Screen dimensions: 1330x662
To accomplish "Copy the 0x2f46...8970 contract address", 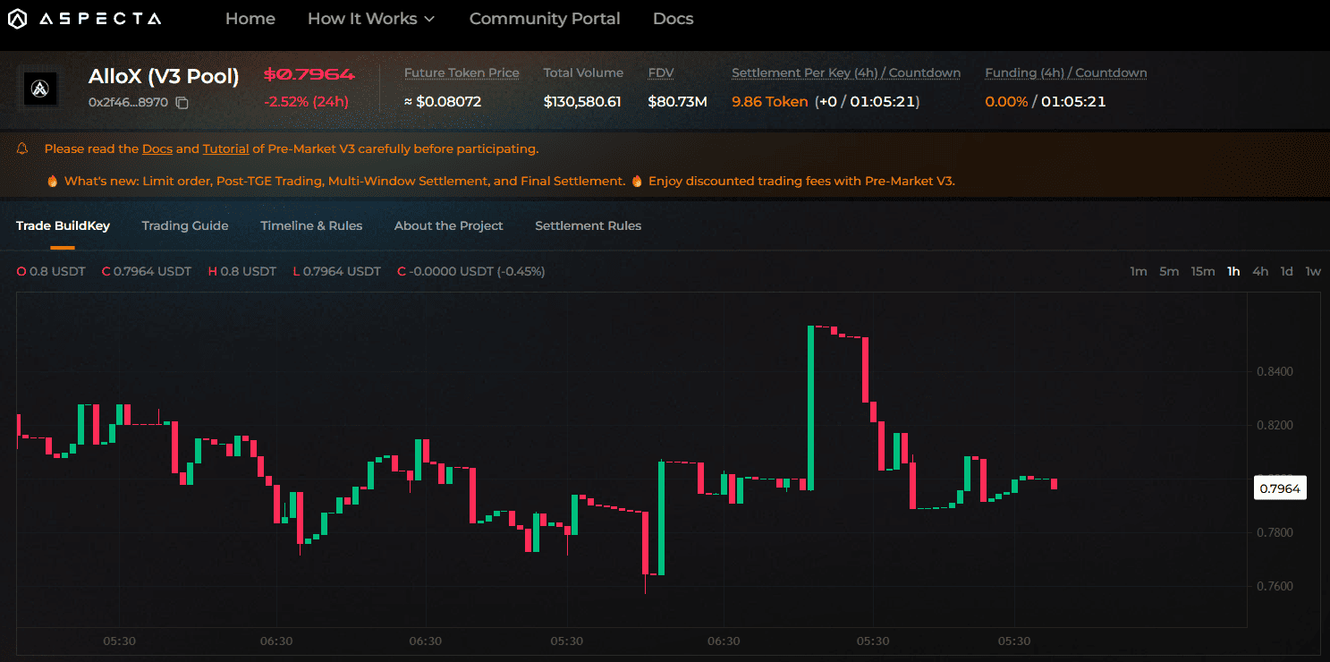I will [x=182, y=103].
